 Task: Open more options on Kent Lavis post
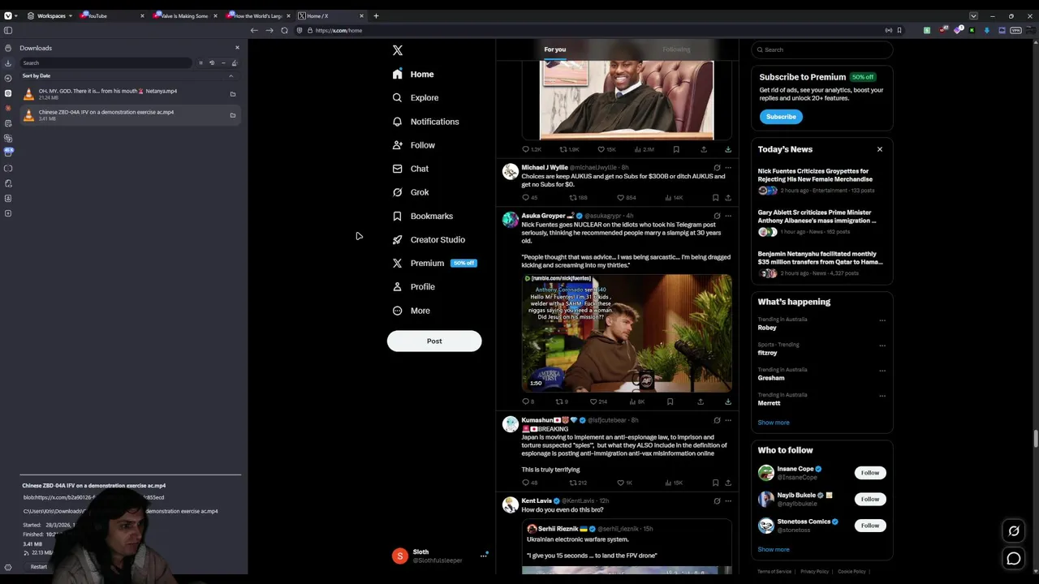(728, 501)
